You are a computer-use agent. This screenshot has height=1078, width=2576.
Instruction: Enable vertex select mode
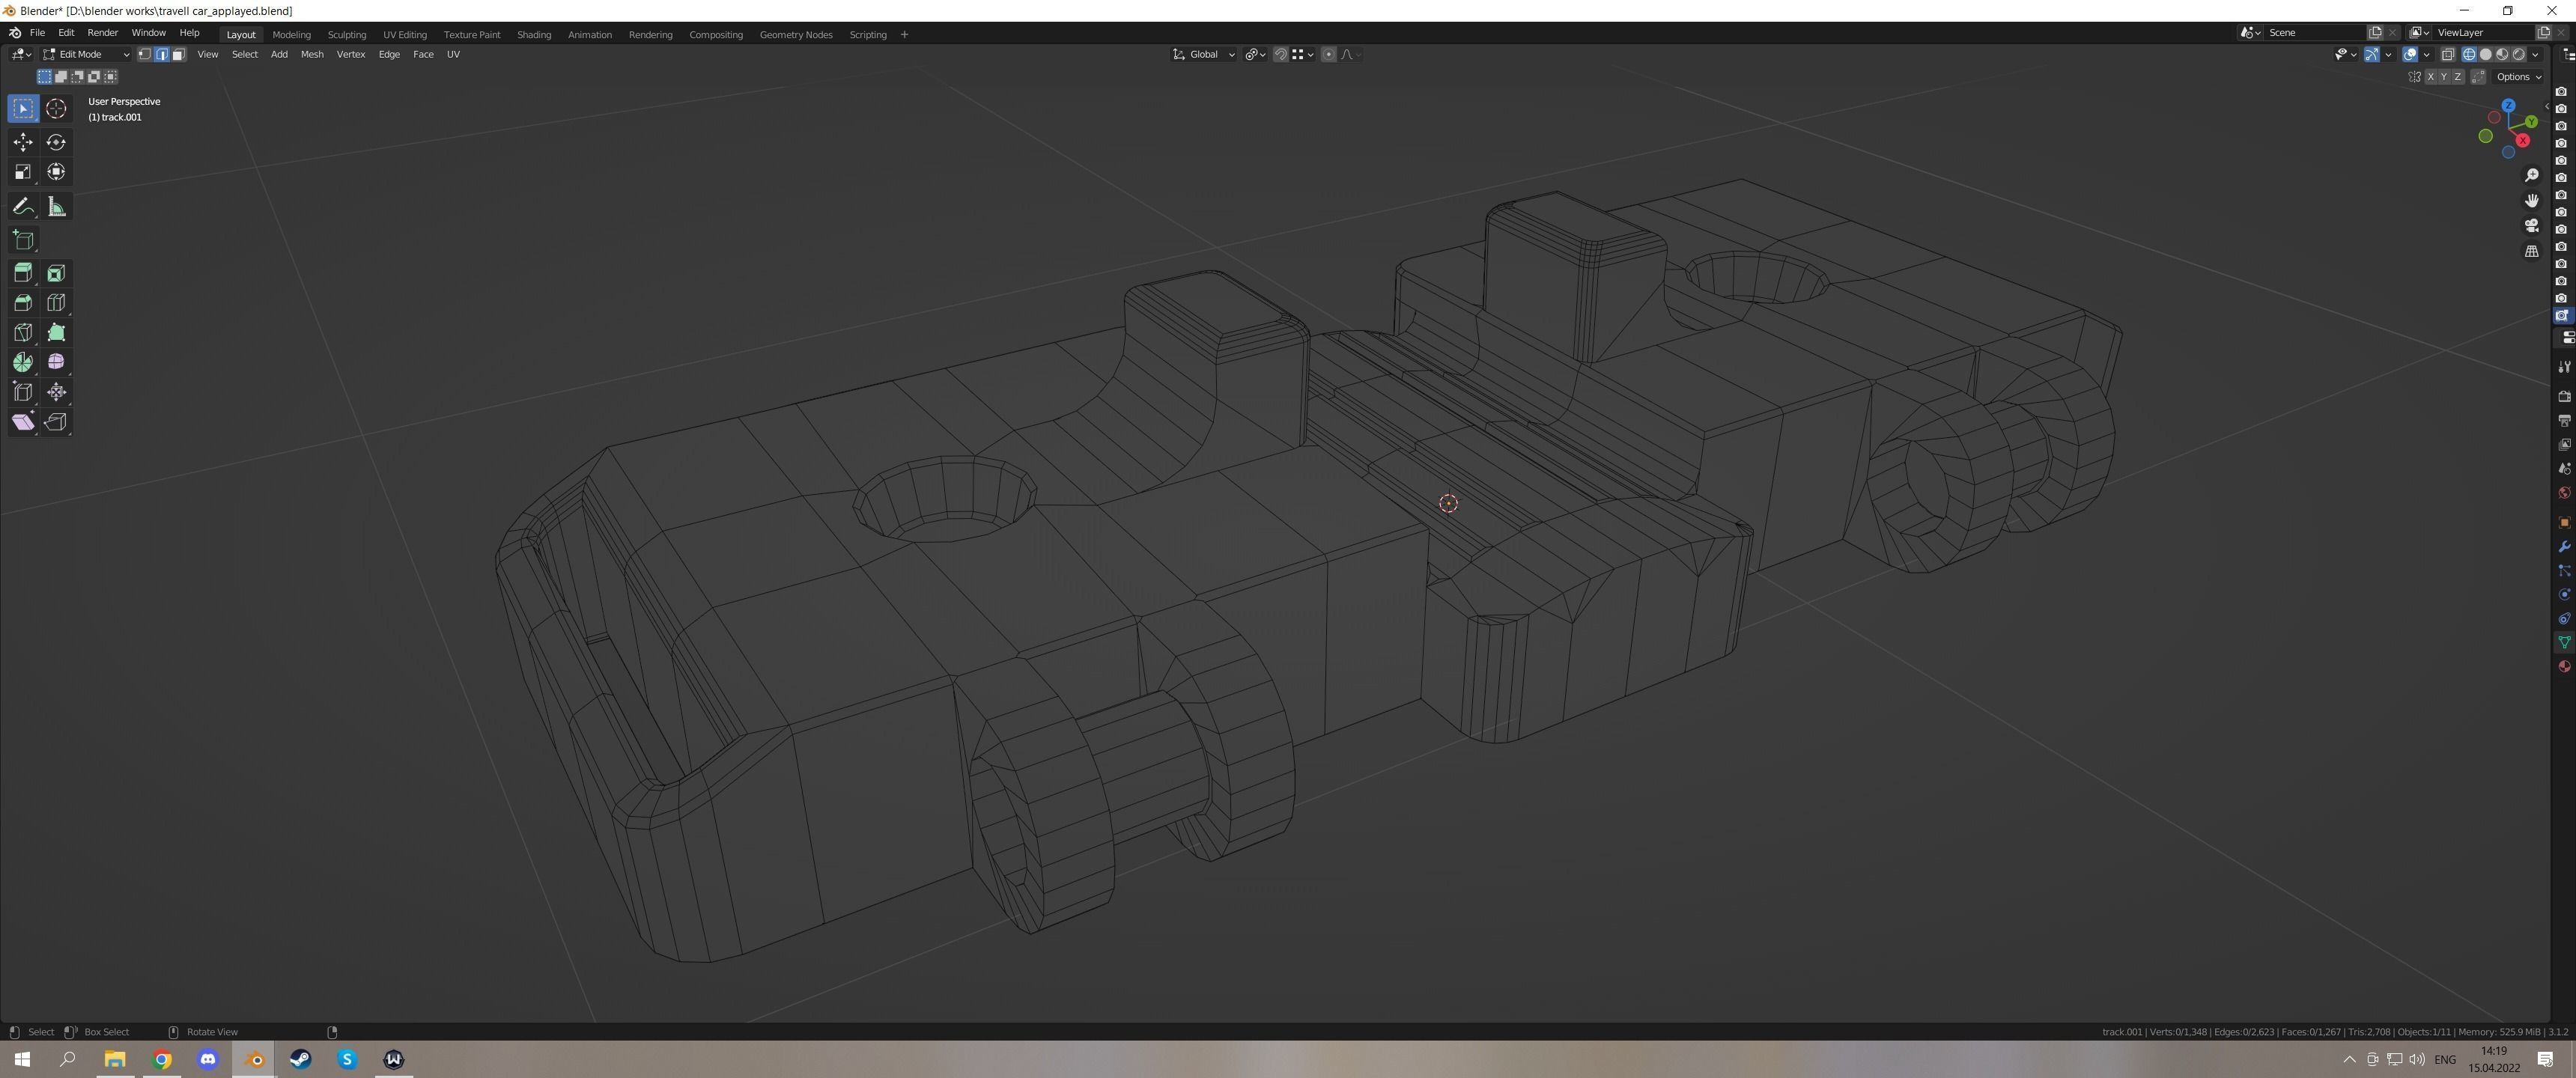(145, 54)
